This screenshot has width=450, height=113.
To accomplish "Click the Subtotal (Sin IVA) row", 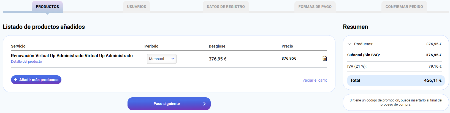I will point(364,55).
